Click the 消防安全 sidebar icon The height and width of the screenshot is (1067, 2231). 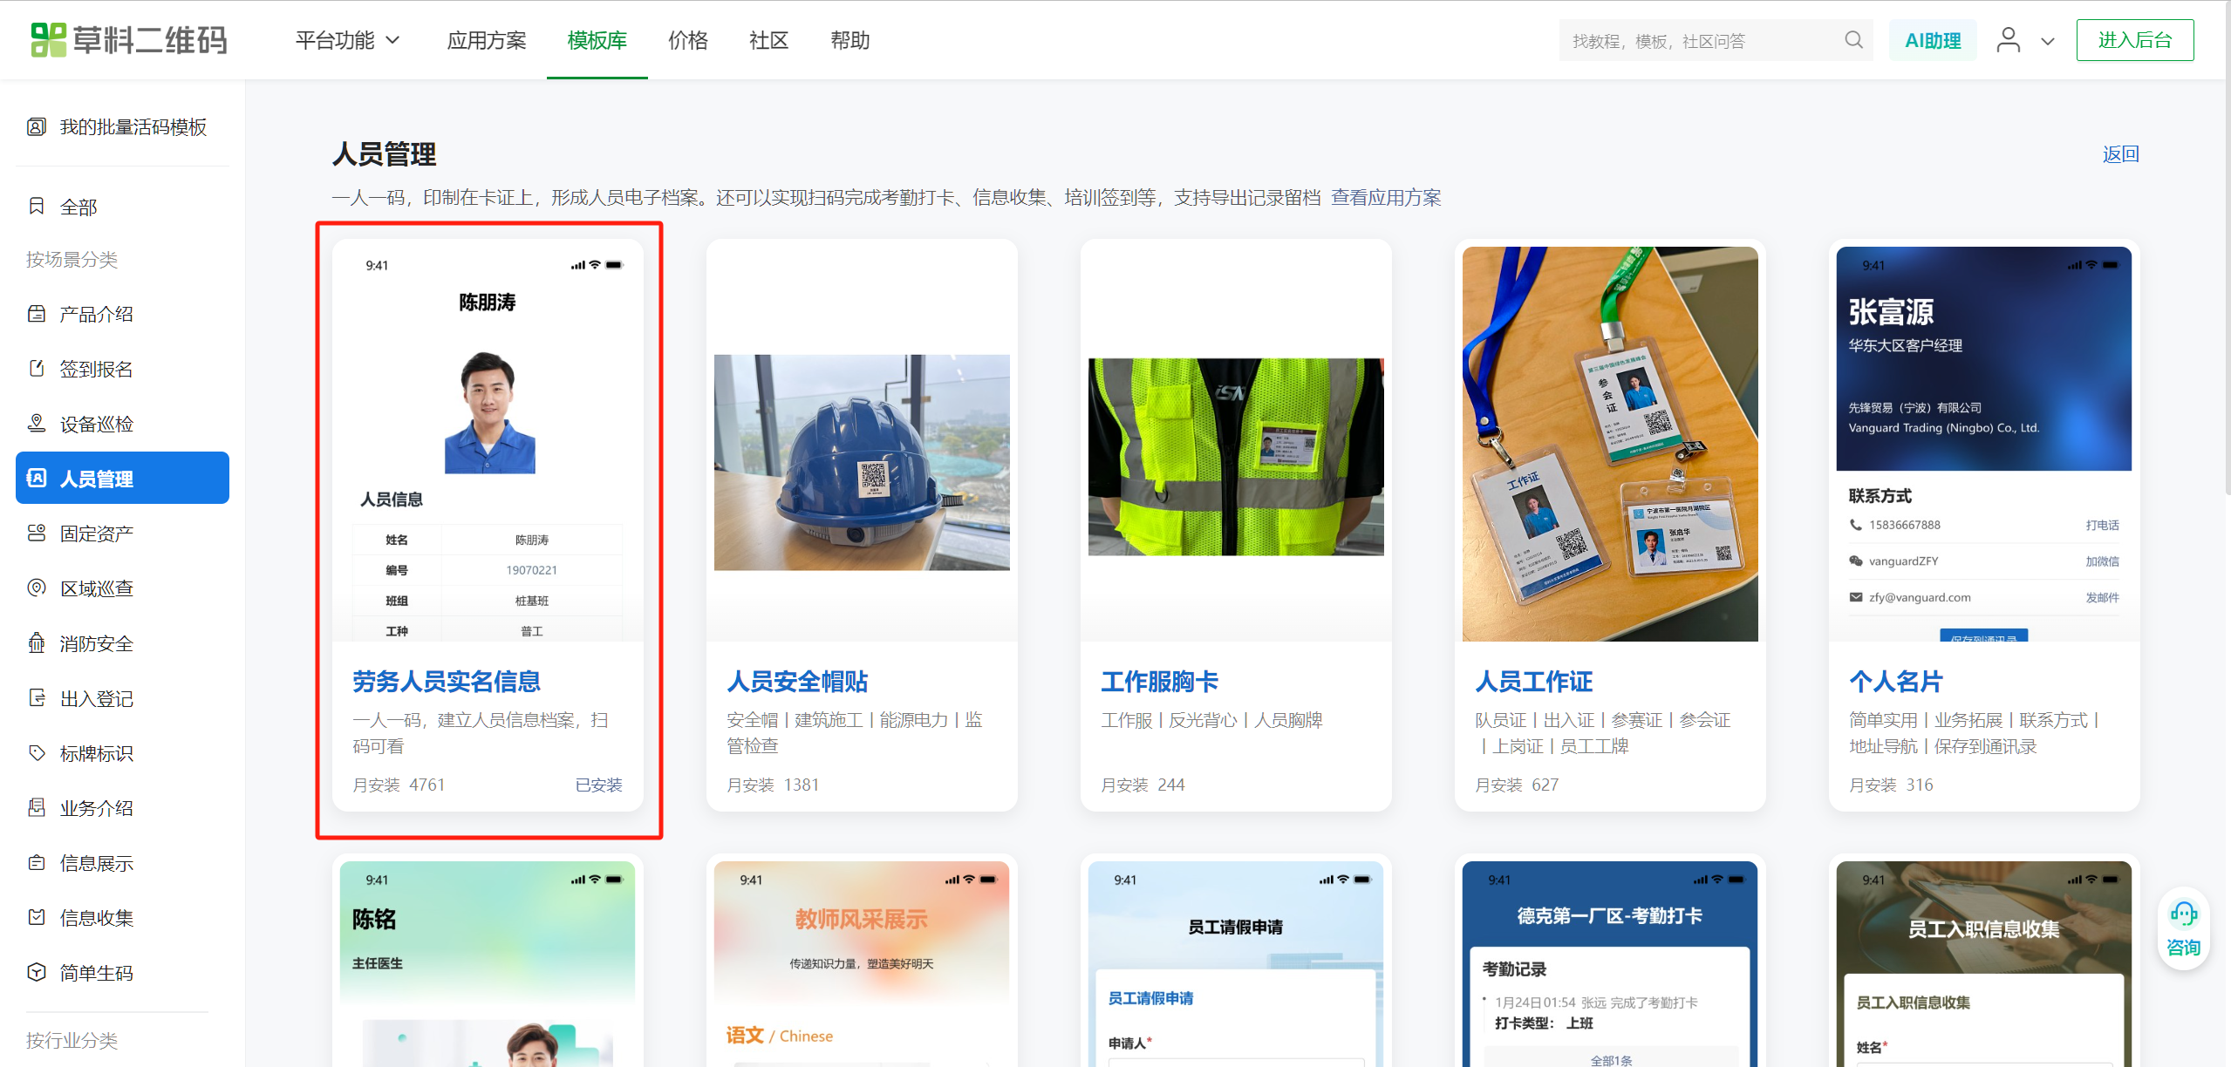[x=37, y=643]
